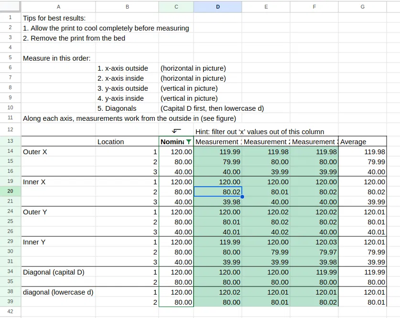The image size is (400, 318).
Task: Select cell with value 80.02 in D20
Action: (x=218, y=191)
